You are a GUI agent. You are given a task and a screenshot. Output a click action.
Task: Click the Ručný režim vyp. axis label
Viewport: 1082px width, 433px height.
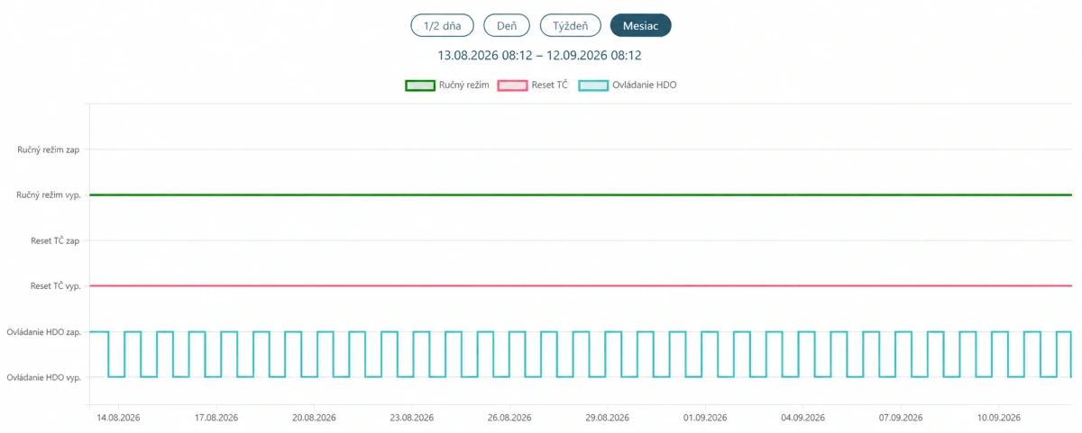click(49, 194)
